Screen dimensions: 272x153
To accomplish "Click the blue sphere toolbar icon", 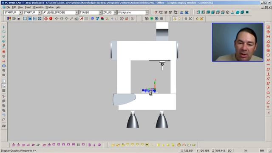I will pos(93,19).
